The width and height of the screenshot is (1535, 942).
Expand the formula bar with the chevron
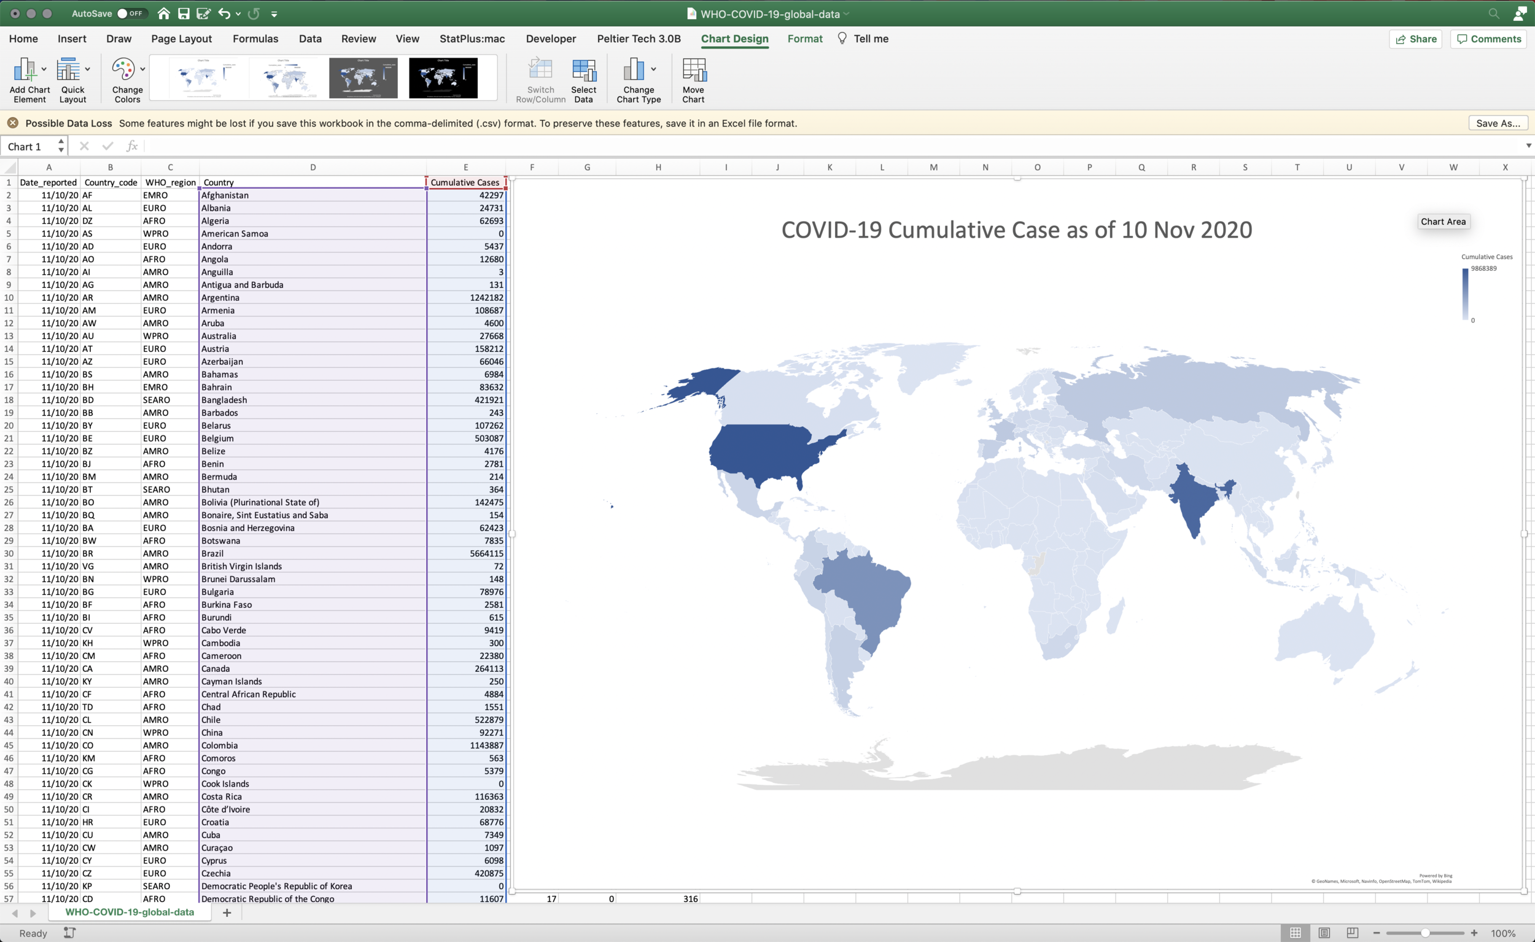pyautogui.click(x=1528, y=146)
